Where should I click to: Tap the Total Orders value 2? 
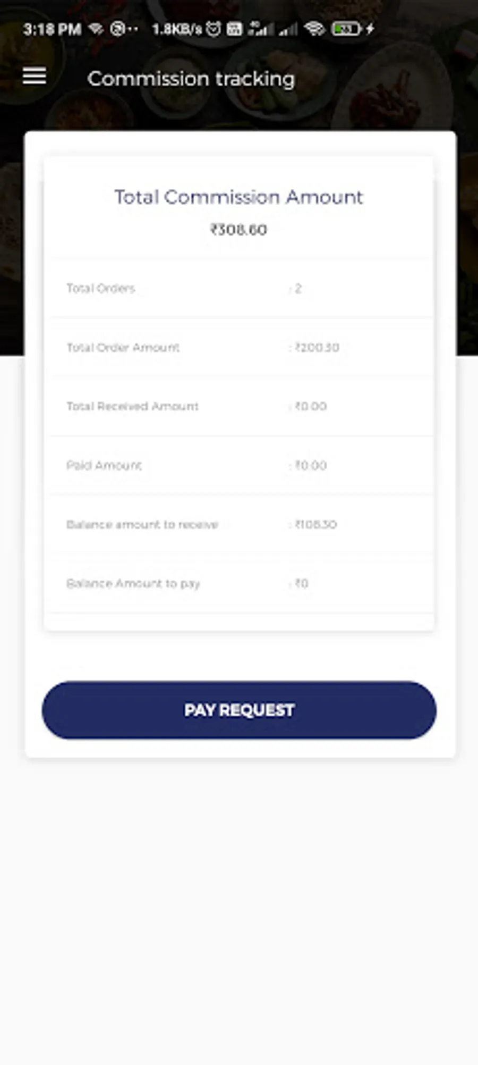(298, 288)
